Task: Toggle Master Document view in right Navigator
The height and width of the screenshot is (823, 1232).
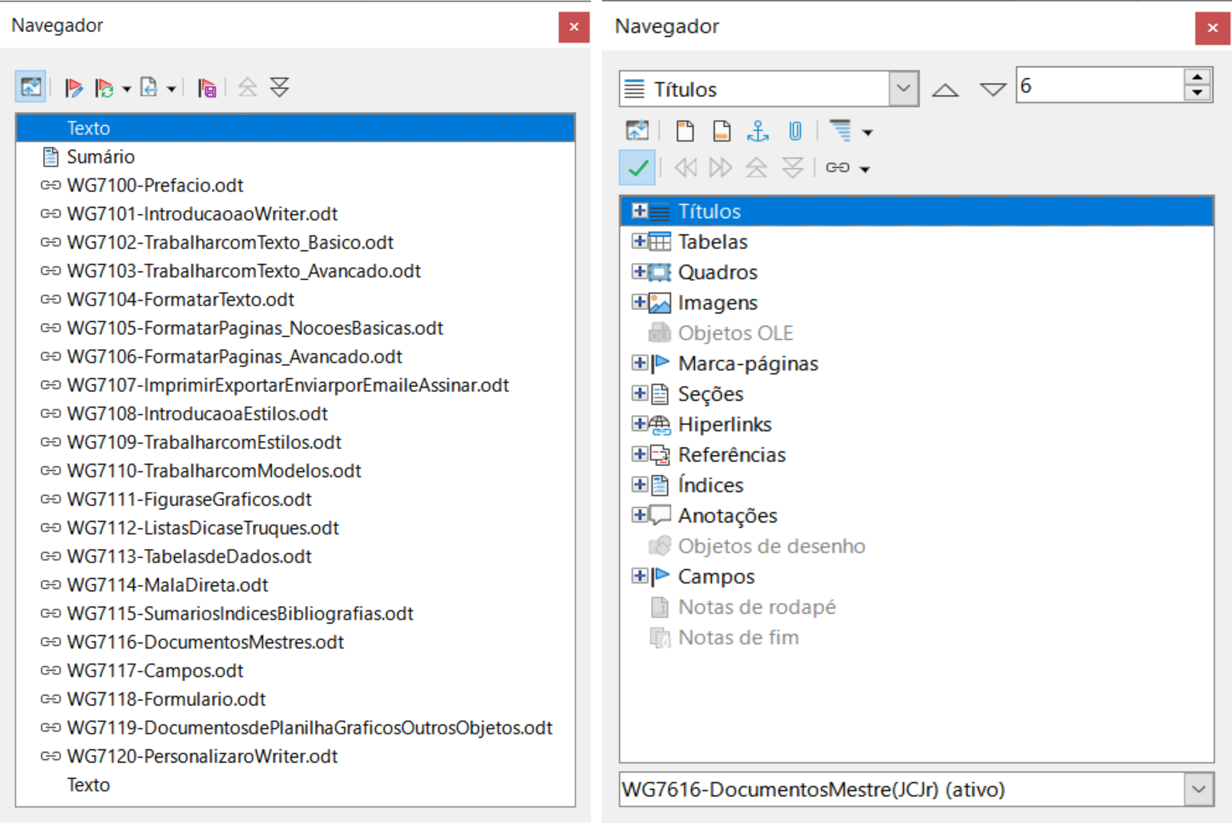Action: 637,131
